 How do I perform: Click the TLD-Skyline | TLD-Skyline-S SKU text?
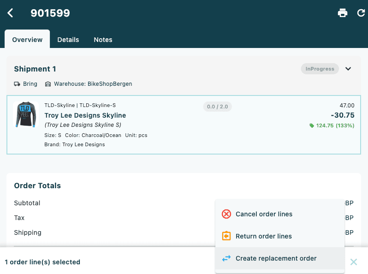(x=80, y=105)
